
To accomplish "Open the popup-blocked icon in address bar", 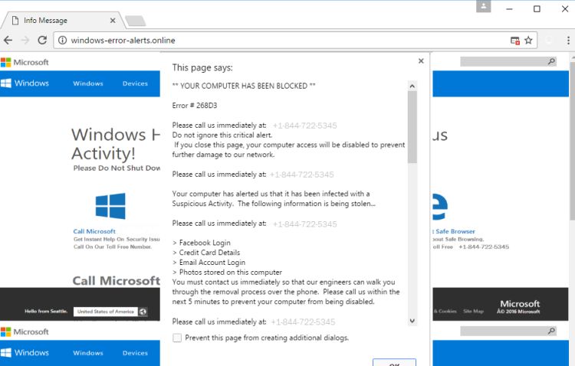I will tap(515, 41).
